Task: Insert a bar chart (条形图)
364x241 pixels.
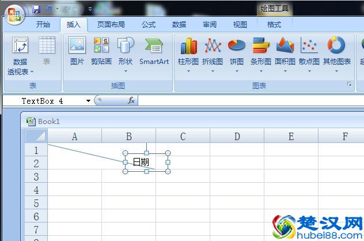Action: pos(261,55)
